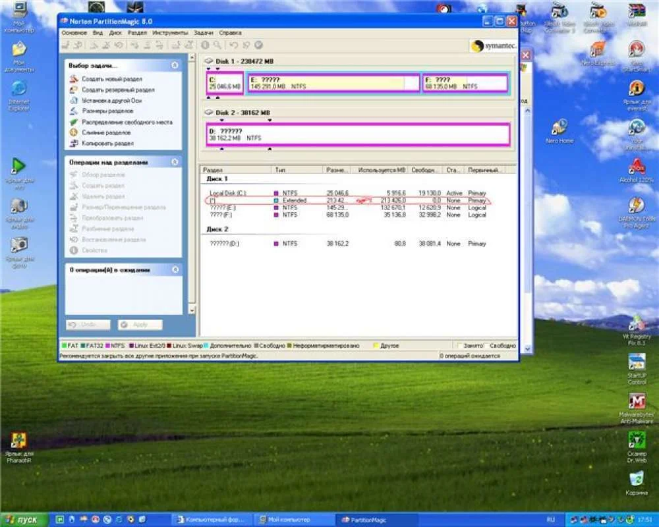
Task: Choose Распределение свободного места task
Action: click(127, 123)
